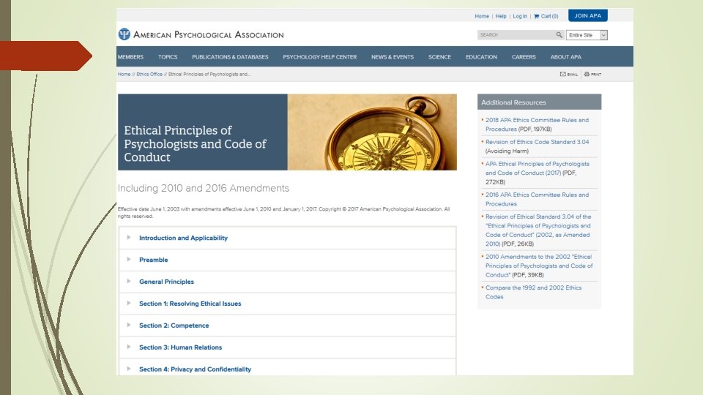The height and width of the screenshot is (395, 703).
Task: Open Introduction and Applicability section
Action: pos(183,238)
